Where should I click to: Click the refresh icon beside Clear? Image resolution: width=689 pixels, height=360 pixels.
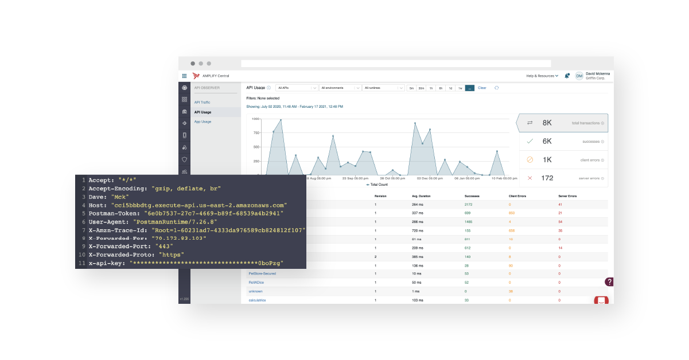click(496, 88)
